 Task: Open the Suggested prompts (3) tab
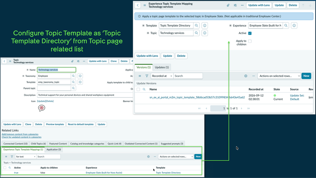[x=172, y=144]
